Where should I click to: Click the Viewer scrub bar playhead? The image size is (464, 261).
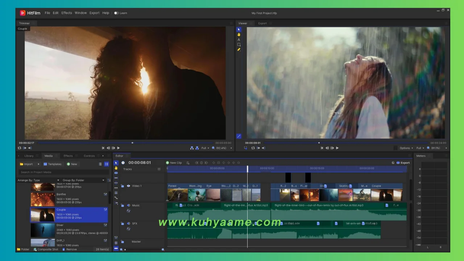(x=319, y=143)
